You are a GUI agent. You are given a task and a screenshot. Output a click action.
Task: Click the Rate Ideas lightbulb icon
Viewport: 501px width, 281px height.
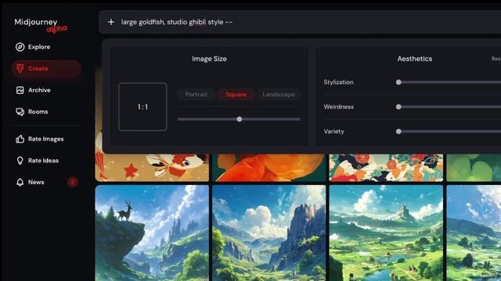[x=20, y=161]
